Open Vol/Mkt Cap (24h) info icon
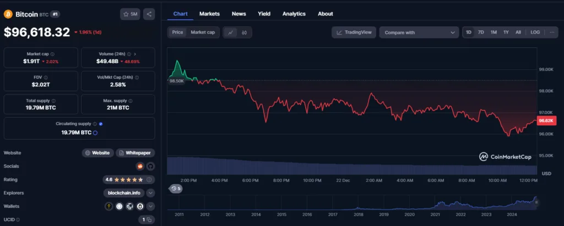Image resolution: width=564 pixels, height=226 pixels. [137, 77]
